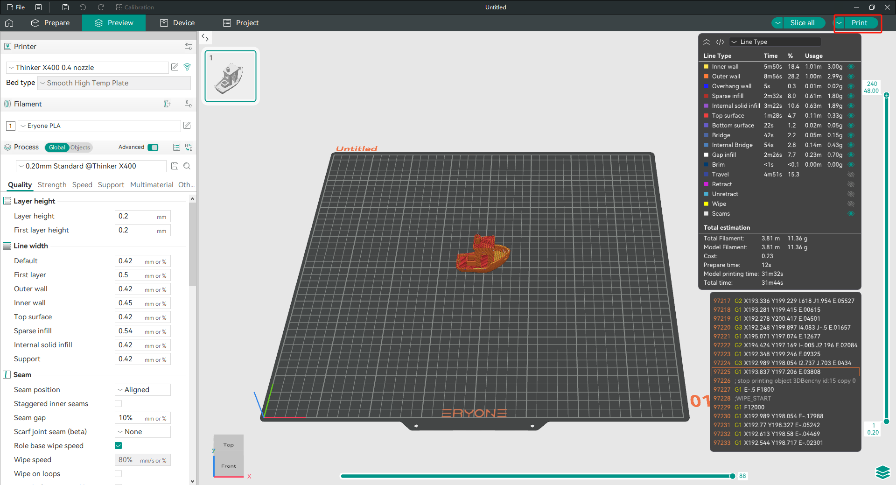Open the Strength settings tab
896x485 pixels.
pos(52,185)
